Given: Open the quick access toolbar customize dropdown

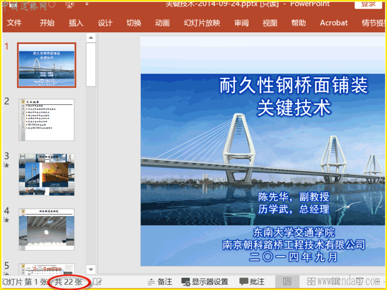Looking at the screenshot, I should tap(87, 4).
